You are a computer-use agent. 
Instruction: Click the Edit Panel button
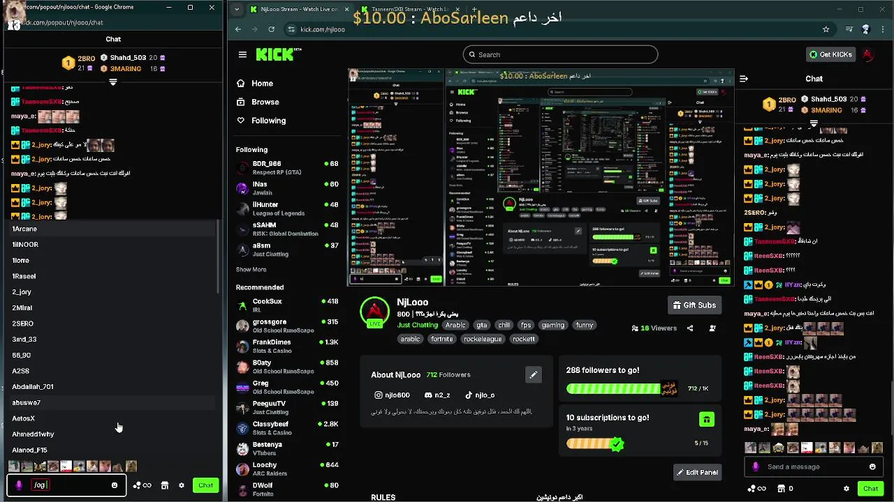click(697, 472)
